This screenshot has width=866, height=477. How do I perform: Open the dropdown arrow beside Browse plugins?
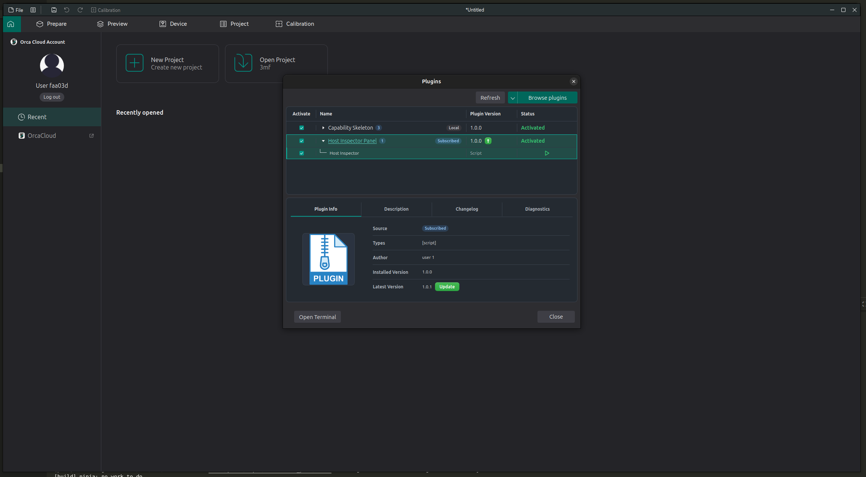513,98
